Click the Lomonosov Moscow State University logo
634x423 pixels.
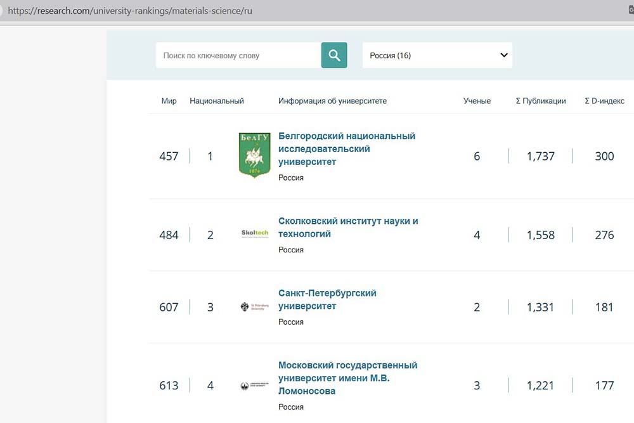pos(255,386)
